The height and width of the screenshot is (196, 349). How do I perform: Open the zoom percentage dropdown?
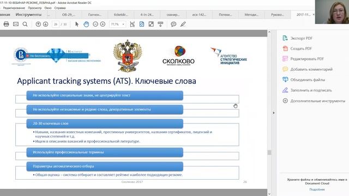[x=123, y=24]
